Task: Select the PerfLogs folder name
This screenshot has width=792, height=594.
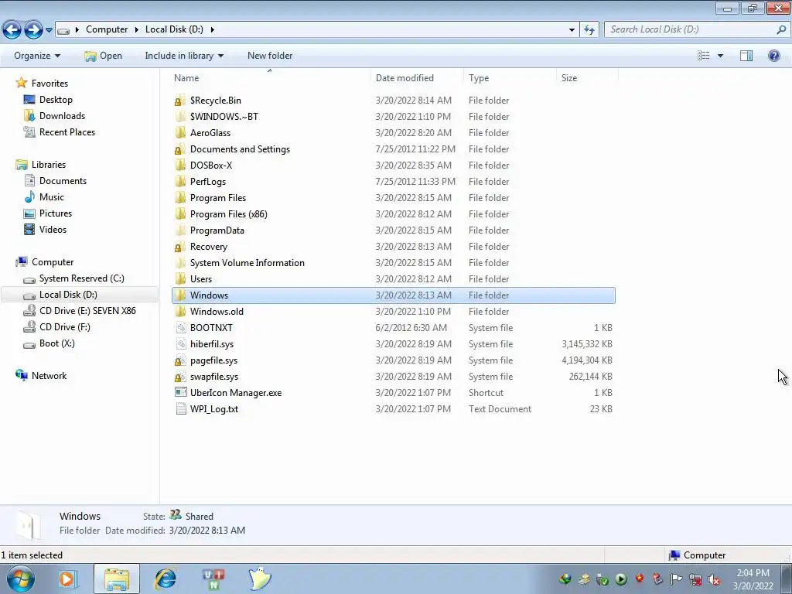Action: coord(207,181)
